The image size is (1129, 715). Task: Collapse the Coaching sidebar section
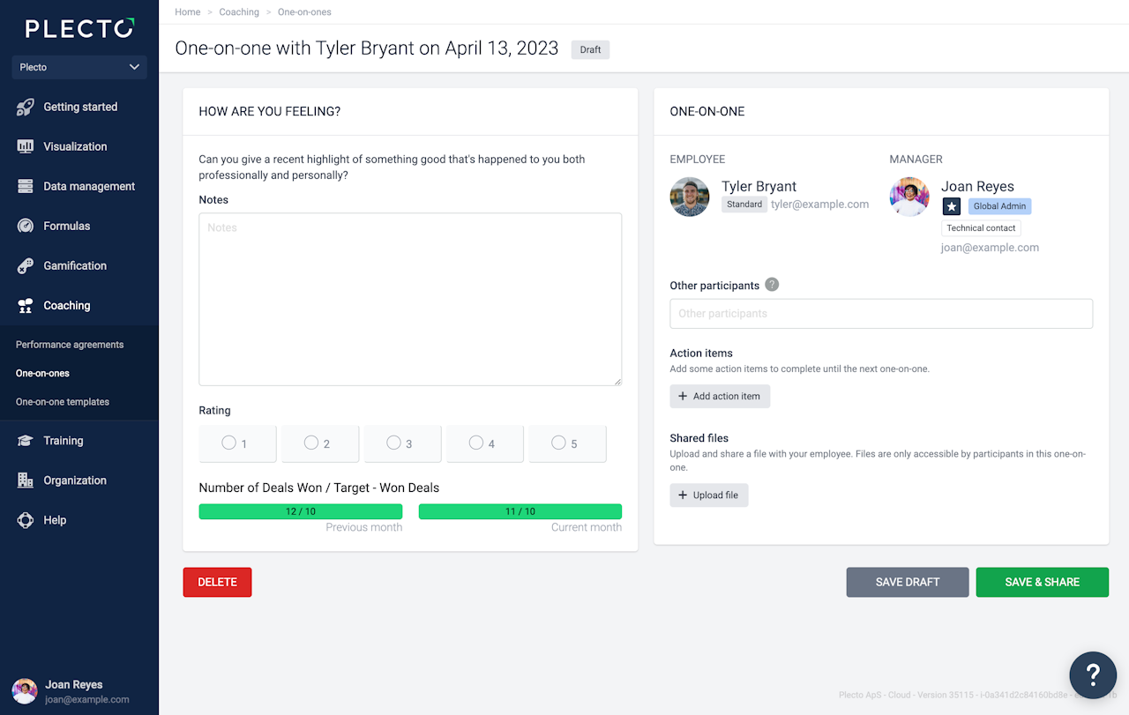(67, 306)
